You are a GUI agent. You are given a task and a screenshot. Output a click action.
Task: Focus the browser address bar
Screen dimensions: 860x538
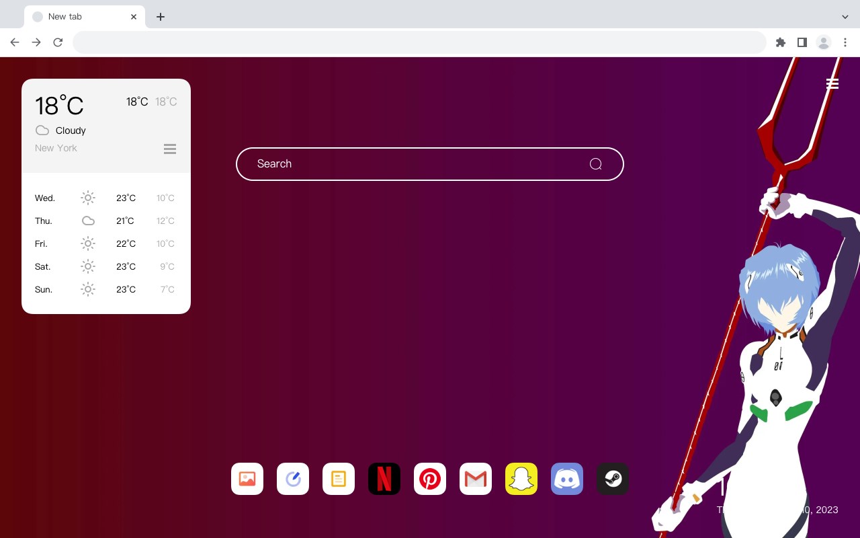[419, 42]
